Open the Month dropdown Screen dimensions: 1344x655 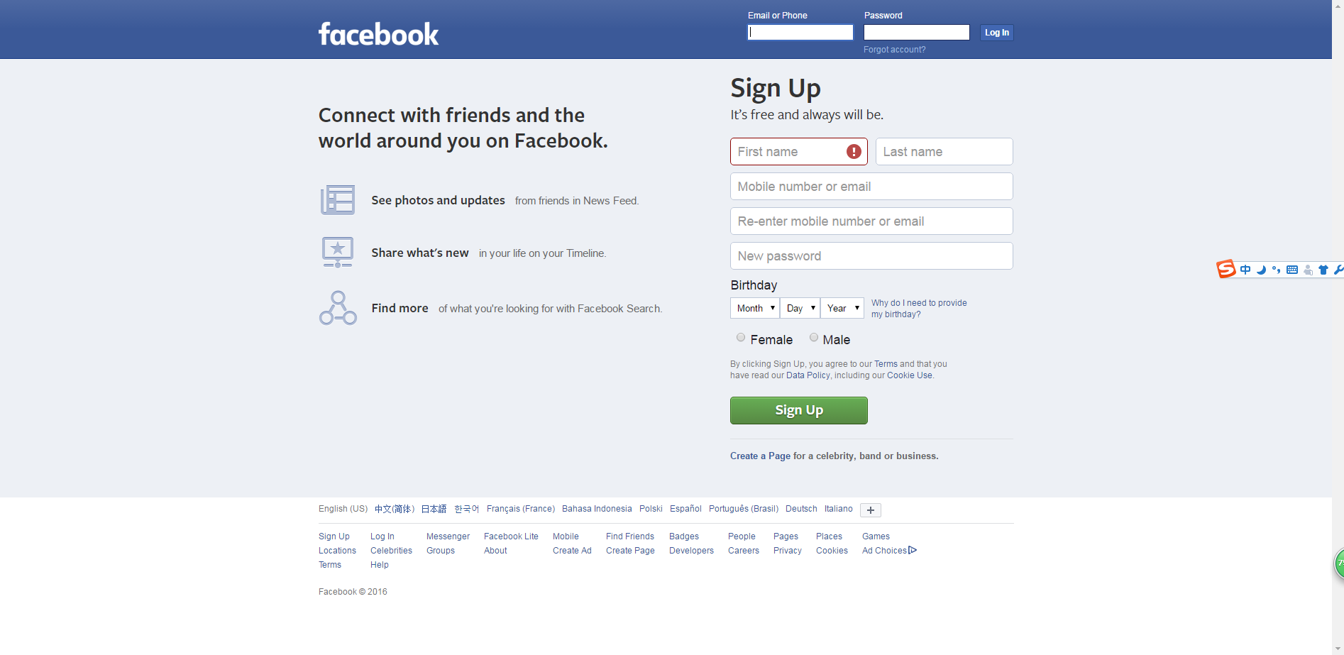pos(755,308)
